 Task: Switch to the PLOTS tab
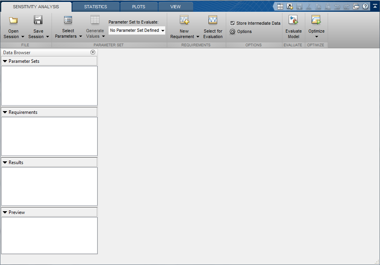[138, 7]
